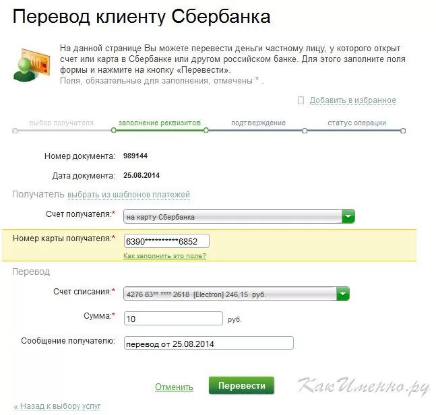This screenshot has width=436, height=415.
Task: Select step статус операции
Action: coord(356,123)
